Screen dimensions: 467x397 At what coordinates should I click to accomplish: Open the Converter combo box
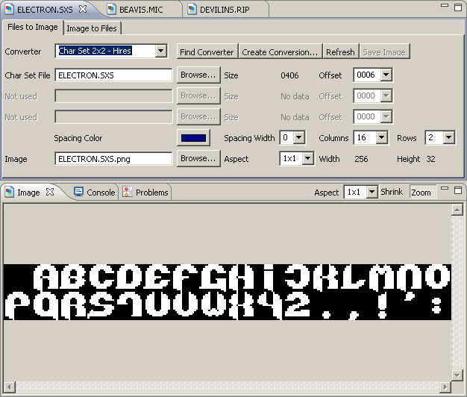(x=161, y=51)
